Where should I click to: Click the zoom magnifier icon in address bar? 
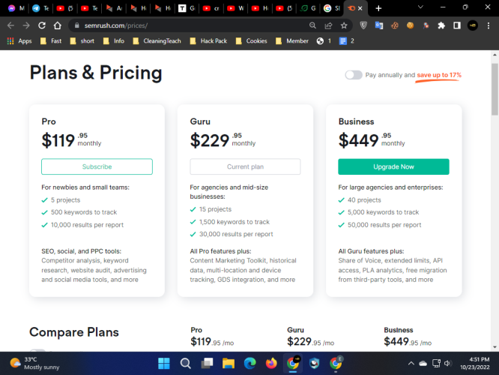[x=313, y=25]
